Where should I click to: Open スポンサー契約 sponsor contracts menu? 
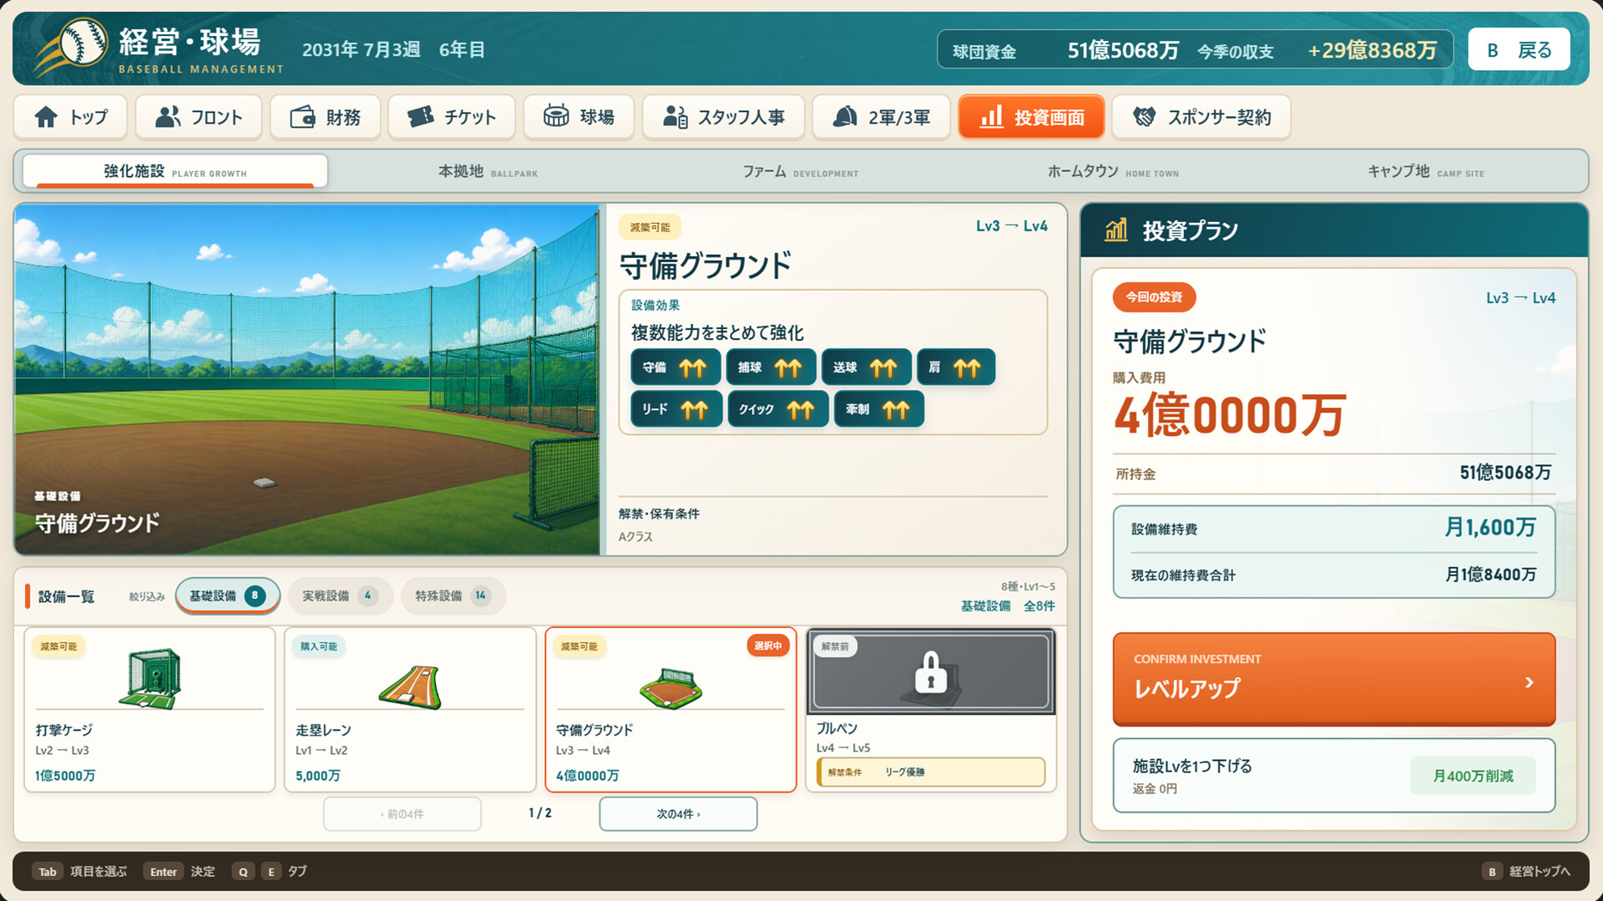pos(1201,117)
